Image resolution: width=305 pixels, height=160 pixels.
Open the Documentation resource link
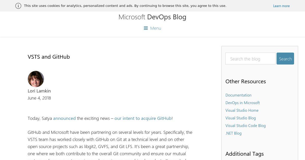(238, 95)
